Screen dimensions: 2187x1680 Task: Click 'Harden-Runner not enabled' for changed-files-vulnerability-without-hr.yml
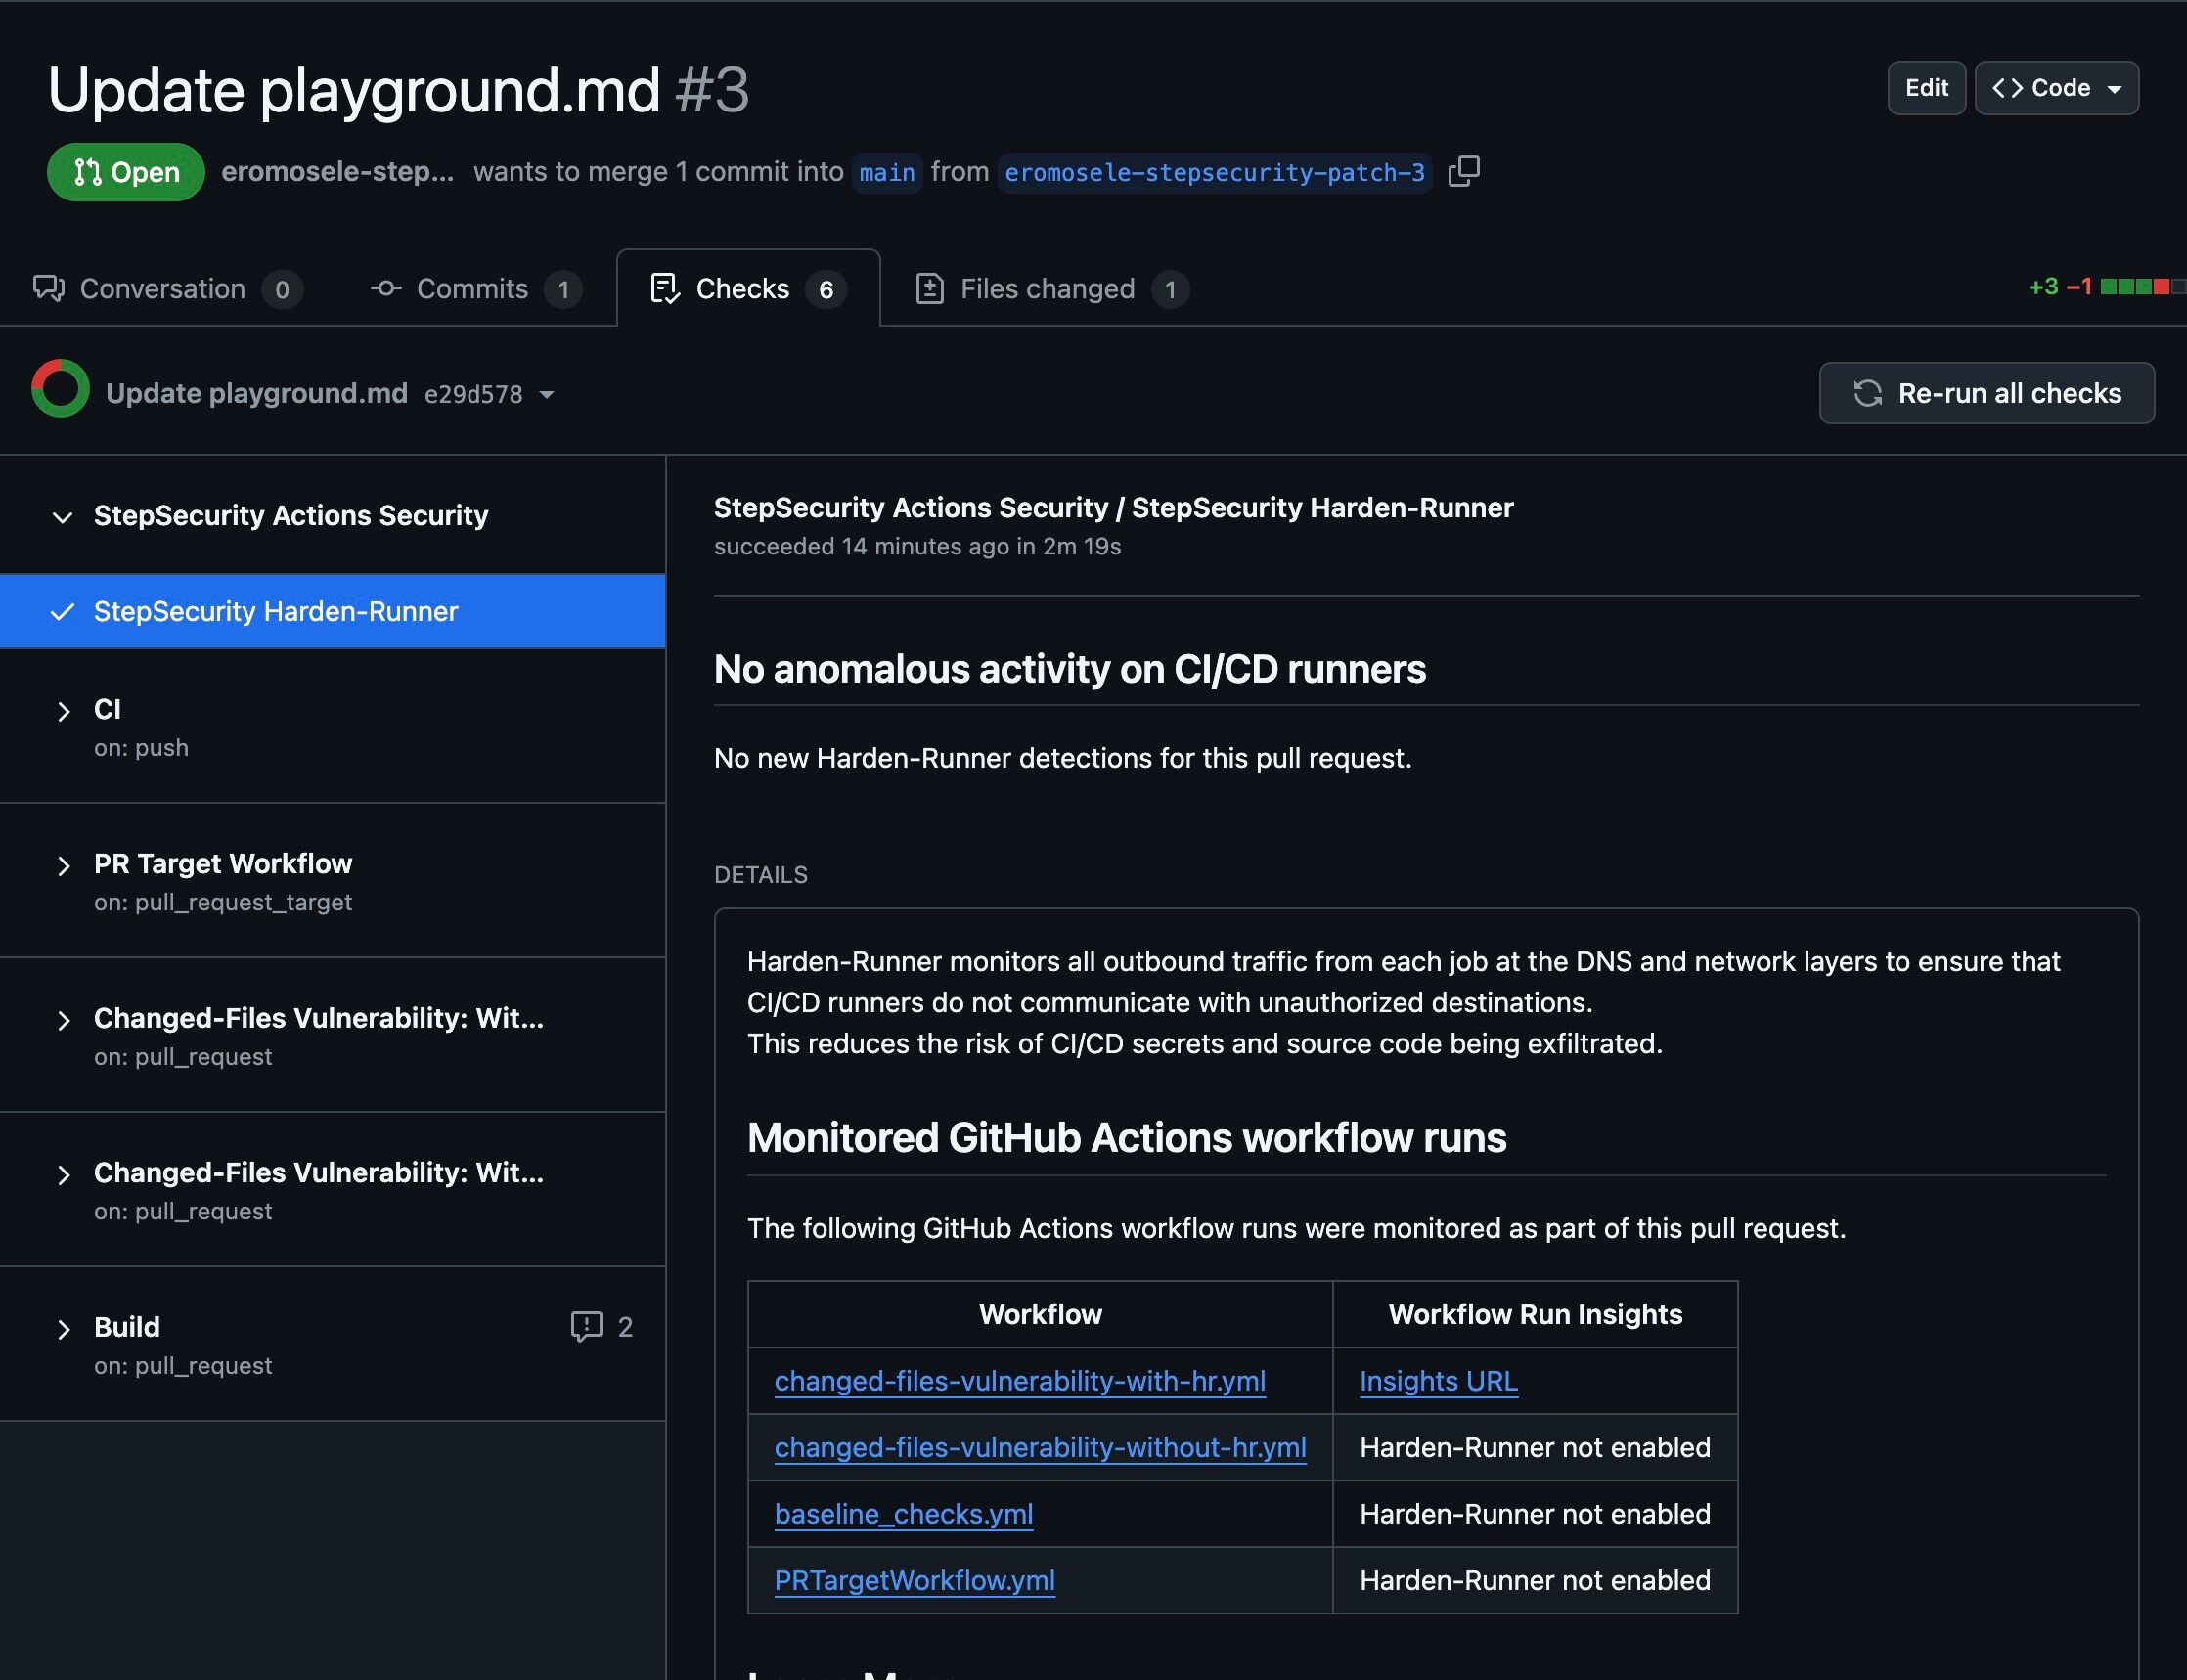pyautogui.click(x=1535, y=1447)
